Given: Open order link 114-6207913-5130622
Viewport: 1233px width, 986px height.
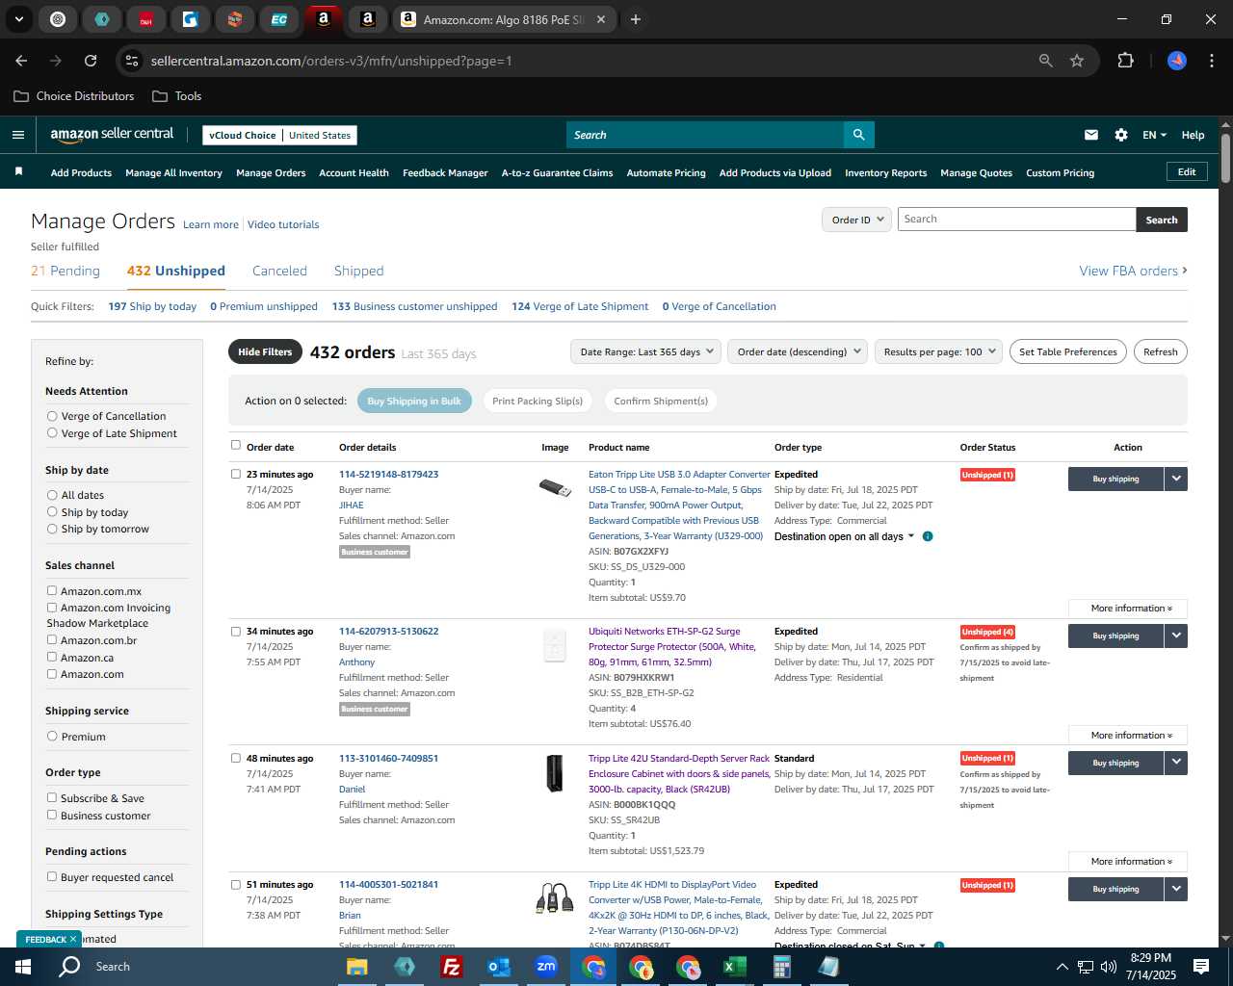Looking at the screenshot, I should point(388,632).
